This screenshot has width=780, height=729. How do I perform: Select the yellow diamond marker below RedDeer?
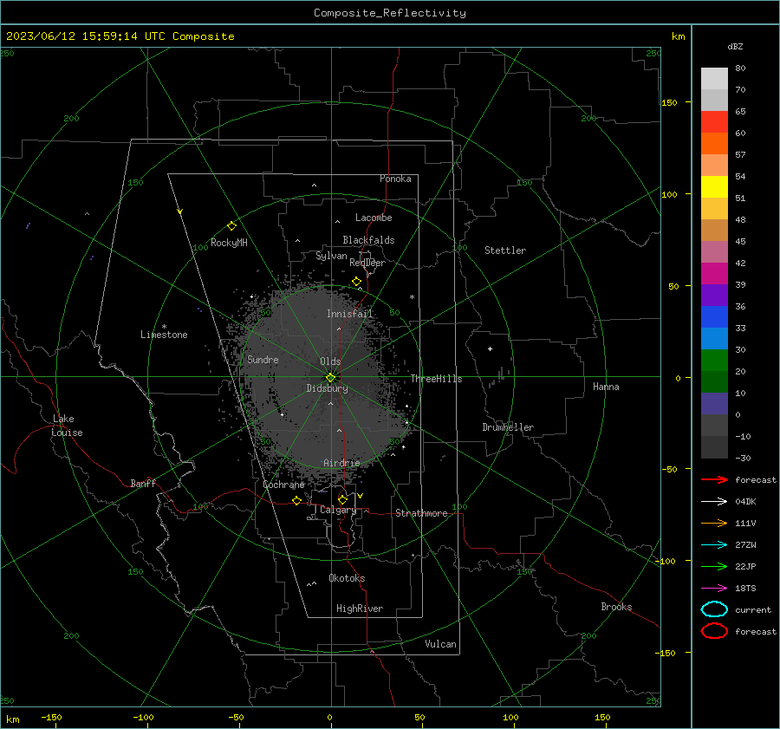click(356, 282)
